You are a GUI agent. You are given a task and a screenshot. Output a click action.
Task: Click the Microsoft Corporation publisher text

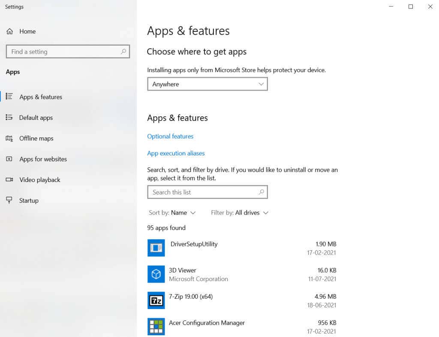(198, 279)
